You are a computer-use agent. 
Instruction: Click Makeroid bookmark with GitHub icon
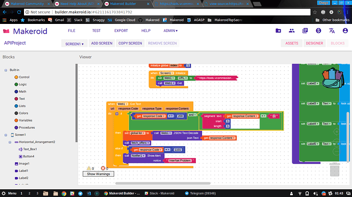point(149,20)
